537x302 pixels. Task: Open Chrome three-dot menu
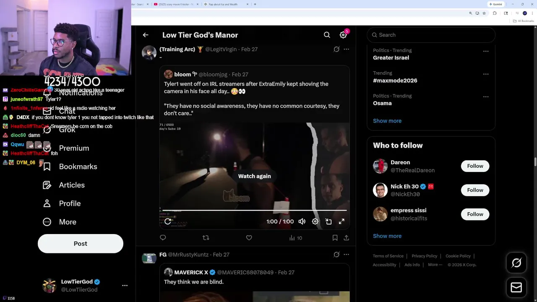coord(532,13)
